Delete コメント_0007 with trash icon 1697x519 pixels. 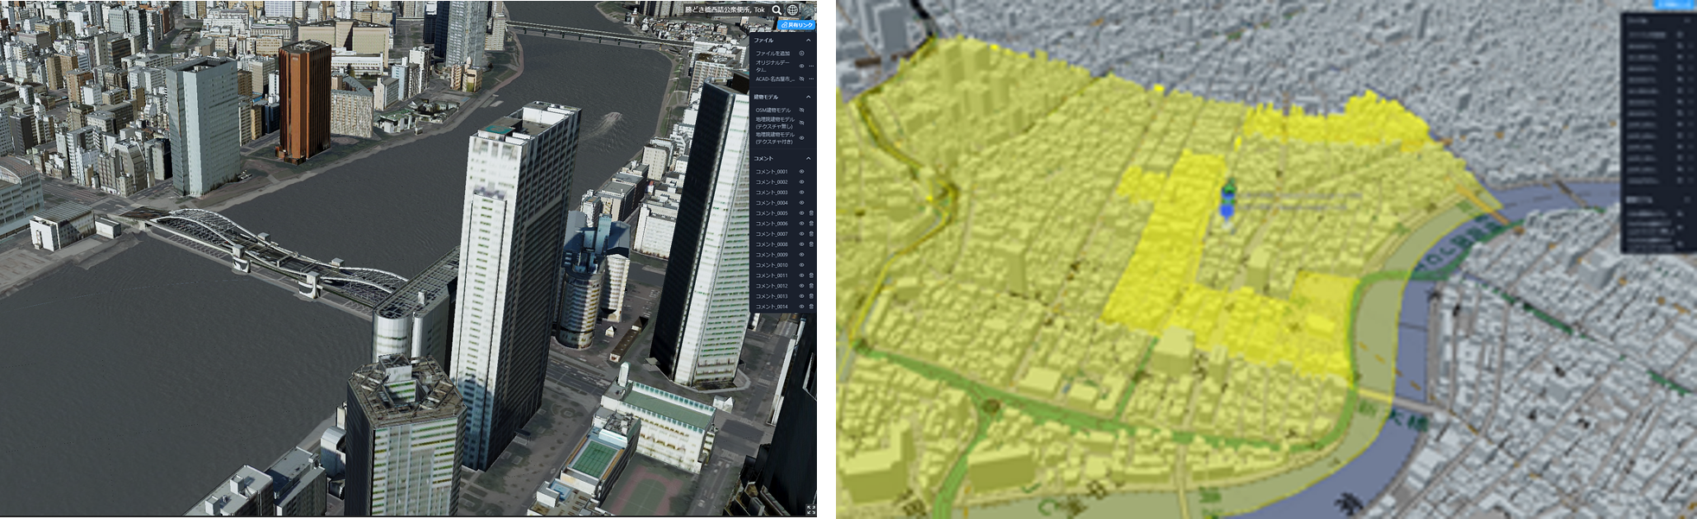[811, 234]
